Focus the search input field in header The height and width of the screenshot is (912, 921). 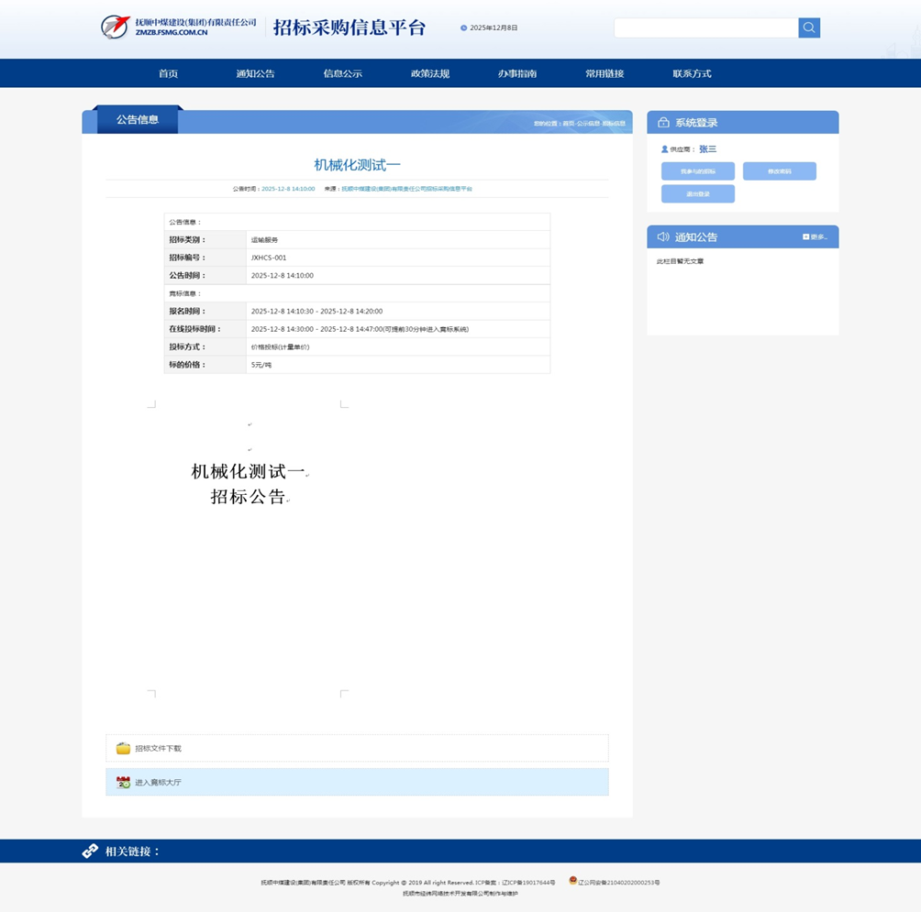(x=706, y=27)
